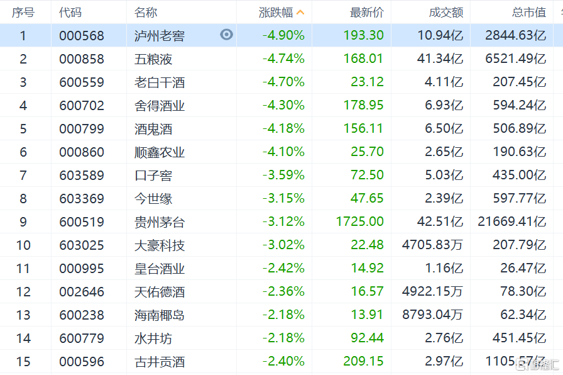Viewport: 563px width, 375px height.
Task: Sort by the 名称 column header
Action: 146,13
